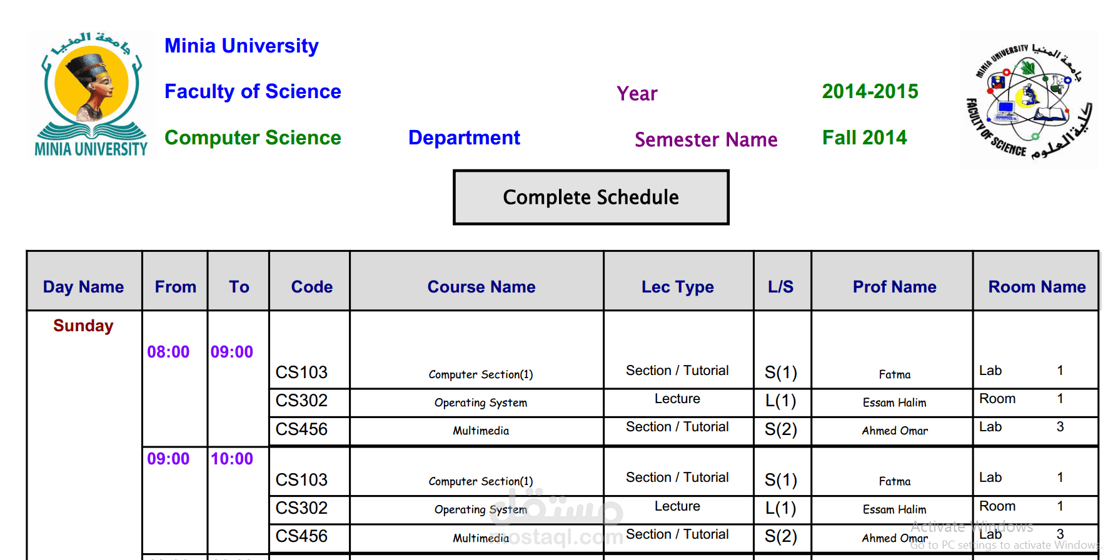Select CS302 code in the 09:00 slot
The height and width of the screenshot is (560, 1113).
coord(301,508)
